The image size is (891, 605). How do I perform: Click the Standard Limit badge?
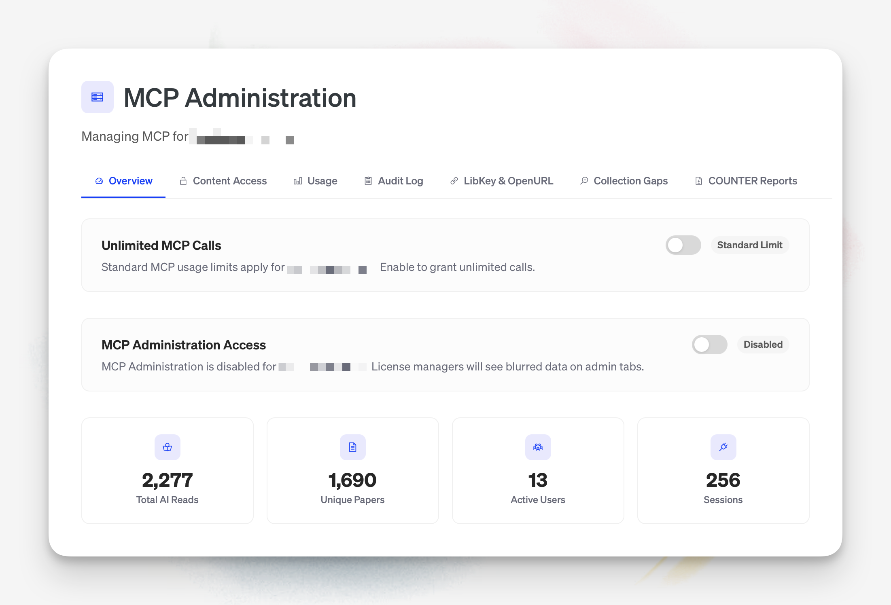[x=749, y=245]
